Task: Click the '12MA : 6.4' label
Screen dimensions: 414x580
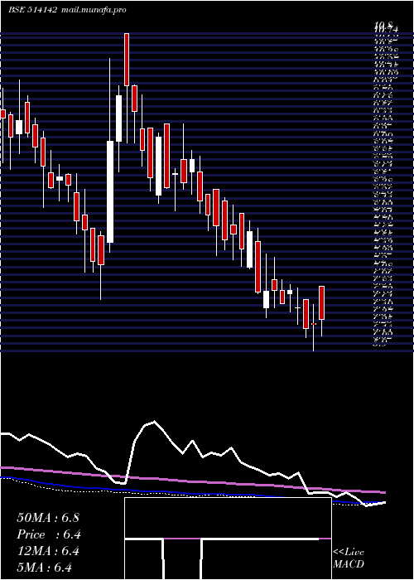Action: 48,551
